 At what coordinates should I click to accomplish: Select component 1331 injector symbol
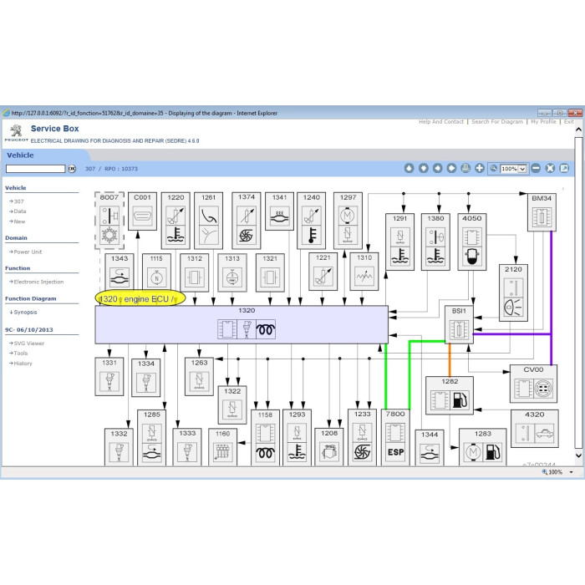109,376
